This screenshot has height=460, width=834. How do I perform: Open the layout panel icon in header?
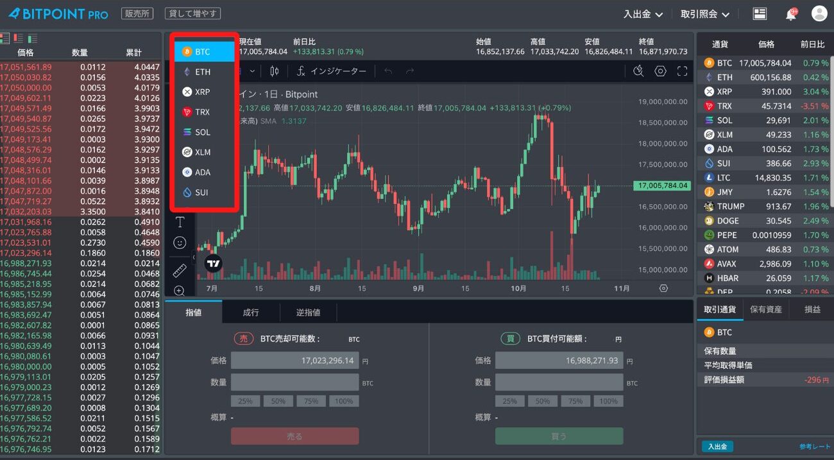click(760, 14)
